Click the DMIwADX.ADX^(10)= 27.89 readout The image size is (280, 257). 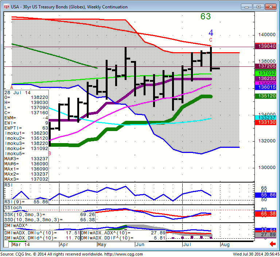123,233
